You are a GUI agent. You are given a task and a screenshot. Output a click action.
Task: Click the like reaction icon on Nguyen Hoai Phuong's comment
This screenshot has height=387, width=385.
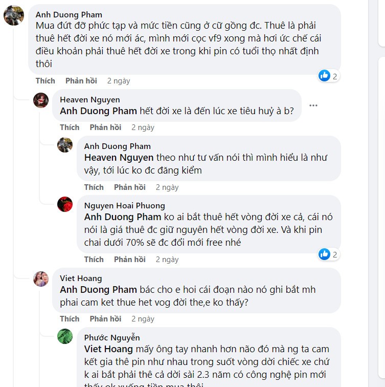[324, 254]
